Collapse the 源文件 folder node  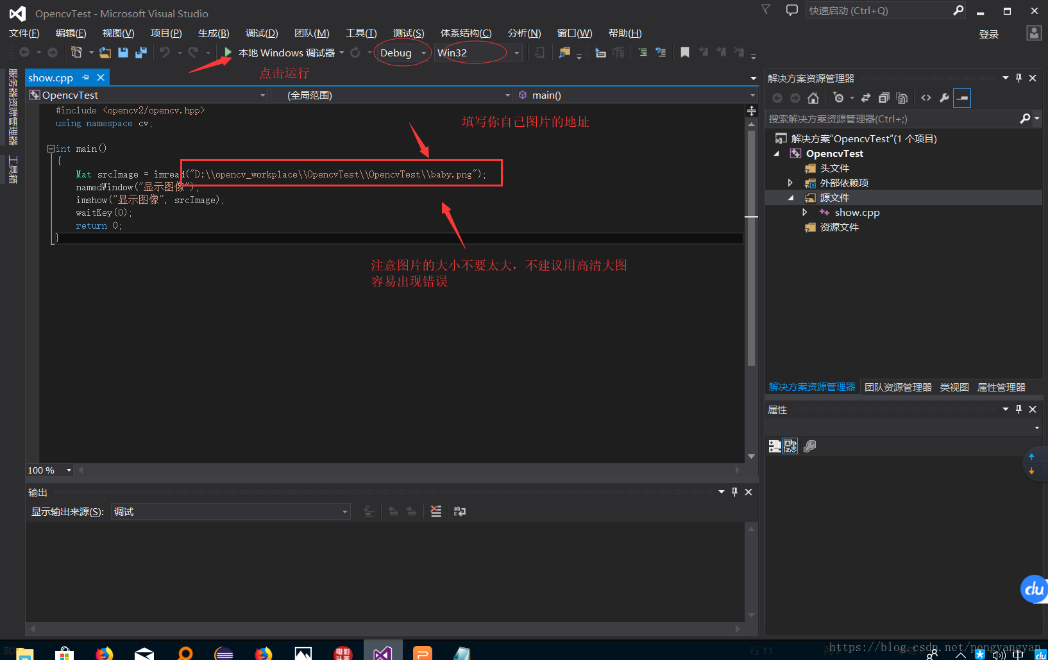[791, 198]
